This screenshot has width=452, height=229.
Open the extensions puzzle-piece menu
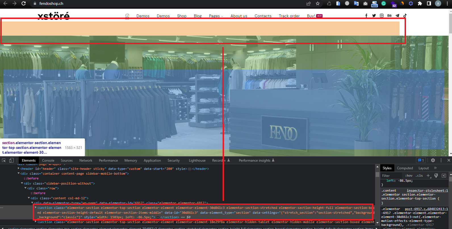pos(420,3)
